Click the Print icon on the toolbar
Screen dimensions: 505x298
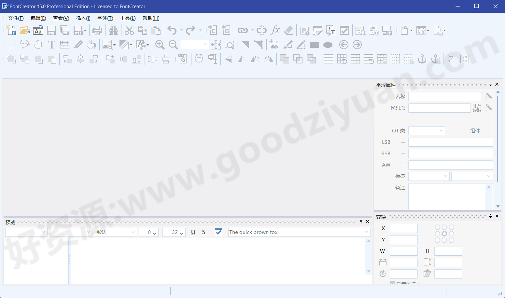pos(97,30)
